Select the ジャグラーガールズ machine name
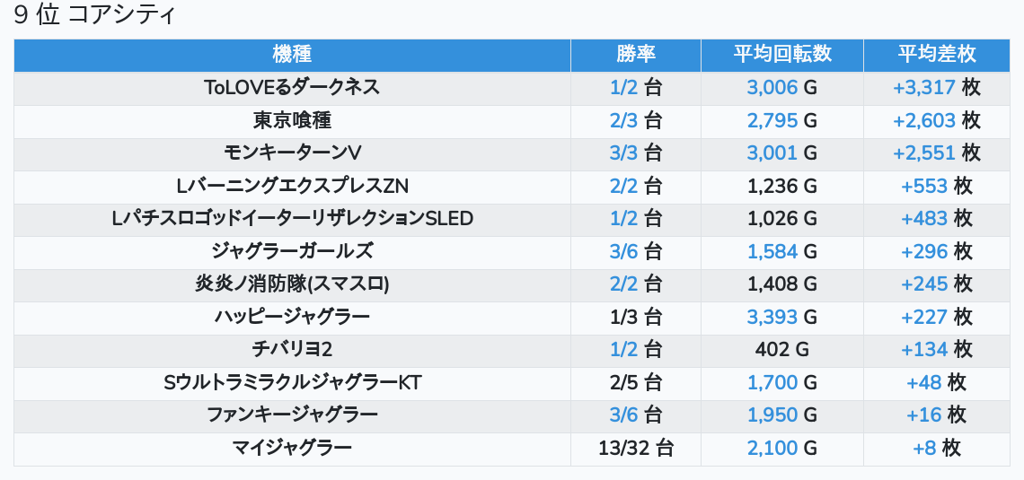 [x=292, y=252]
